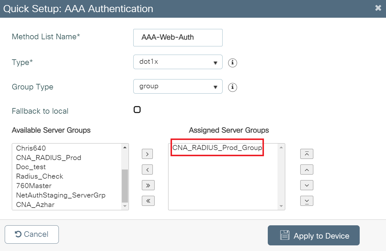Choose CNA_RADIUS_Prod_Group in Assigned Server Groups

point(217,148)
